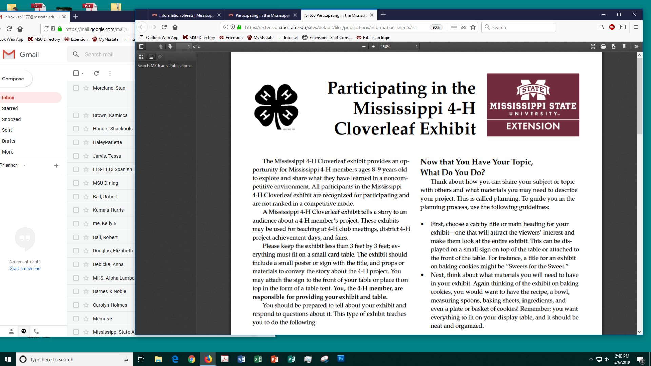Screen dimensions: 651x366
Task: Open Task View on taskbar
Action: [x=141, y=359]
